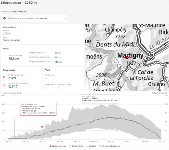
Task: Click the air temperature thermometer icon
Action: [x=4, y=77]
